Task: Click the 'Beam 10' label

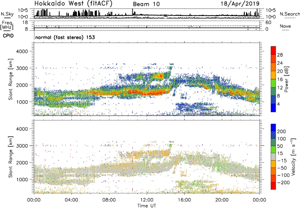Action: coord(146,4)
